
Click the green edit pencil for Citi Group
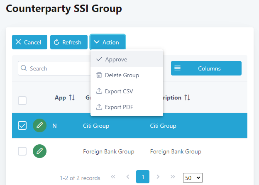coord(39,126)
